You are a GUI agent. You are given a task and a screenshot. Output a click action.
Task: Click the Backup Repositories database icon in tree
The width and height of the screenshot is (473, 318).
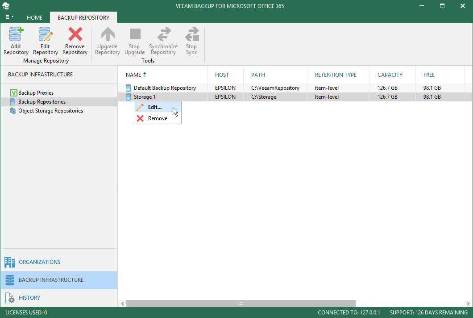point(12,102)
